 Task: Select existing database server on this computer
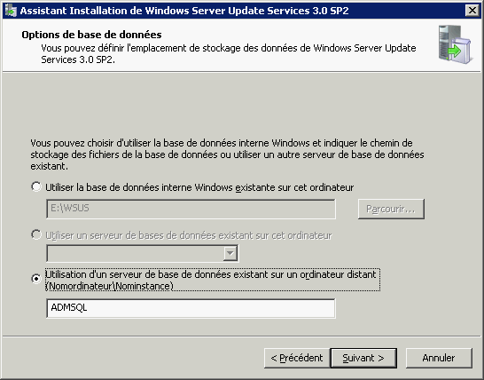coord(36,234)
